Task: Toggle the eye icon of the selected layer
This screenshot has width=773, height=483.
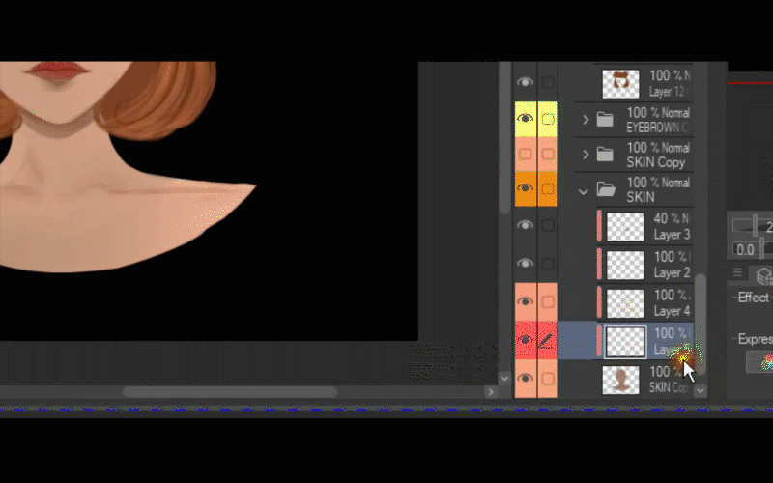Action: click(x=525, y=340)
